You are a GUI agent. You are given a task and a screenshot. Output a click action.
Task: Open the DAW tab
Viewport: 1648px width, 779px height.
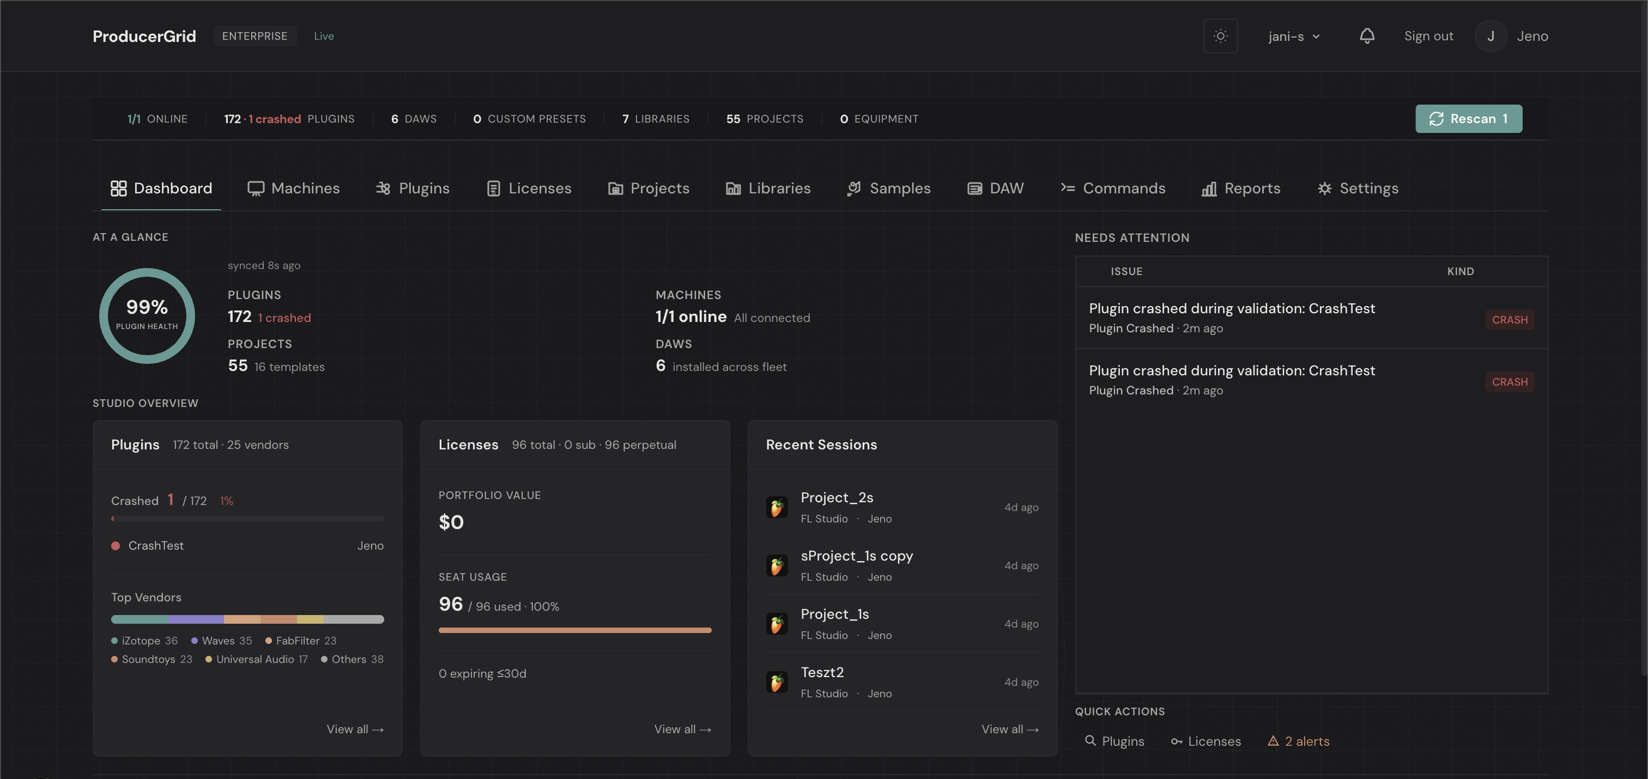[995, 188]
